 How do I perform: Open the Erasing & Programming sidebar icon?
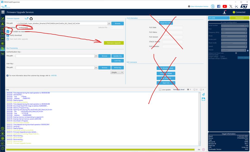pos(3,24)
